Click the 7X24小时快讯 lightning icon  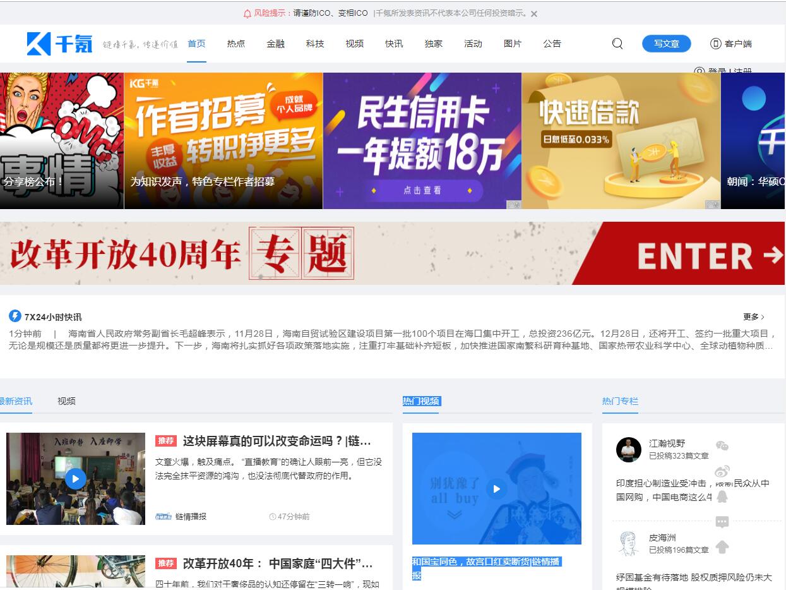(15, 316)
